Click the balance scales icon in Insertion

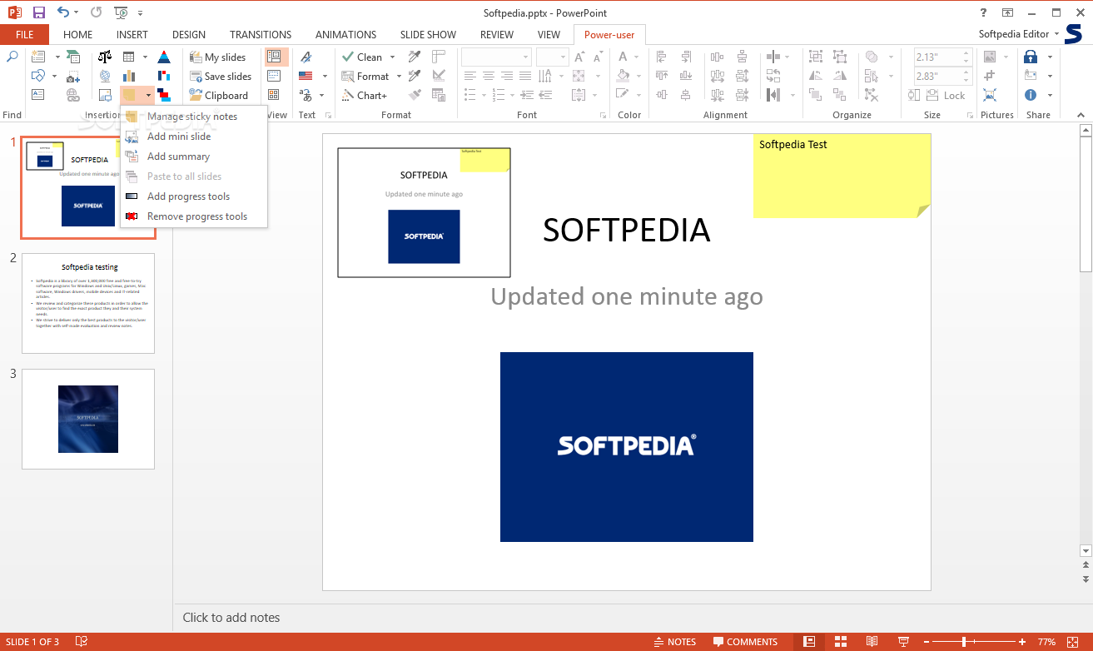tap(105, 57)
